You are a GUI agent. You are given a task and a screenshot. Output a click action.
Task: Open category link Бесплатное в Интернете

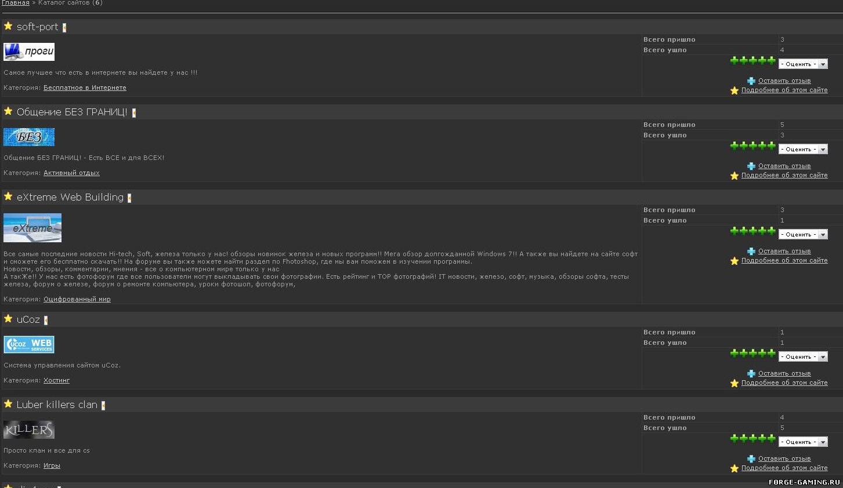coord(85,88)
